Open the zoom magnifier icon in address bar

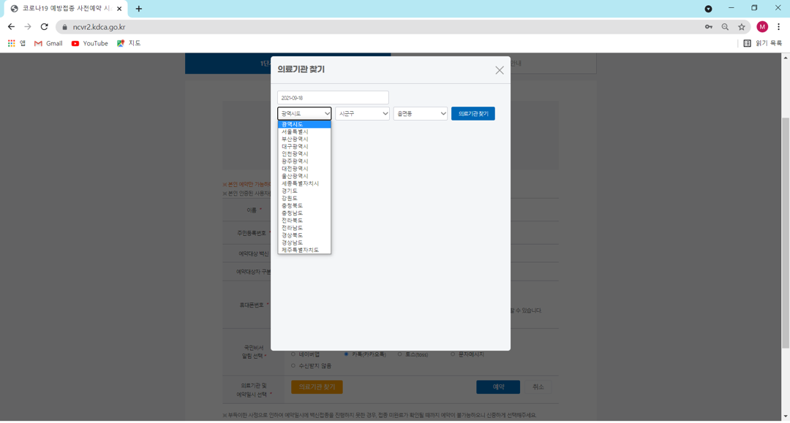click(x=725, y=27)
